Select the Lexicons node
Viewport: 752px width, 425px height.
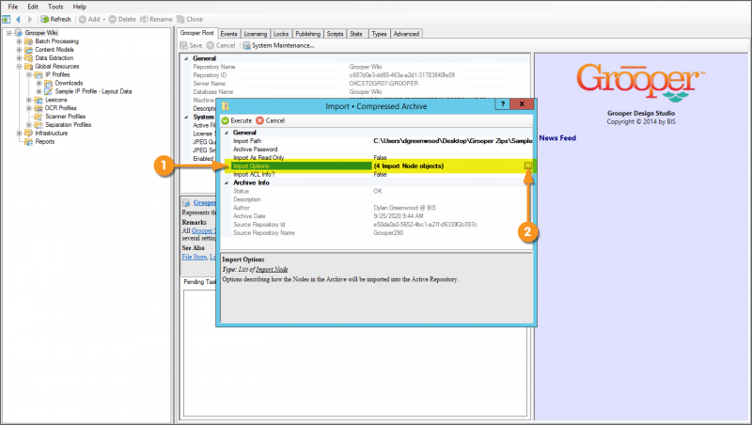[x=56, y=100]
